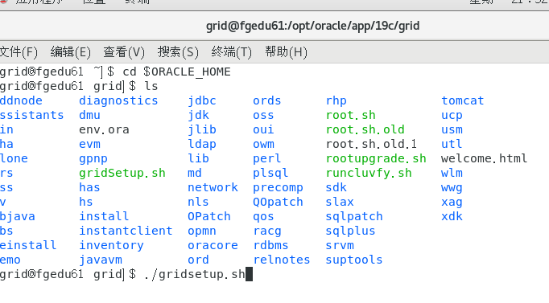Click the 'md' directory entry

(x=195, y=173)
